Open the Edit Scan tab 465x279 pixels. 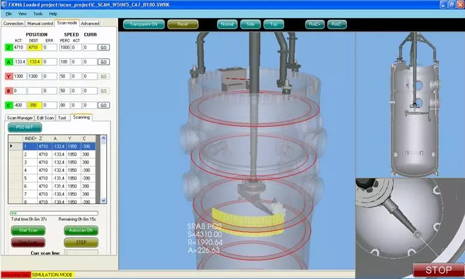[x=45, y=118]
